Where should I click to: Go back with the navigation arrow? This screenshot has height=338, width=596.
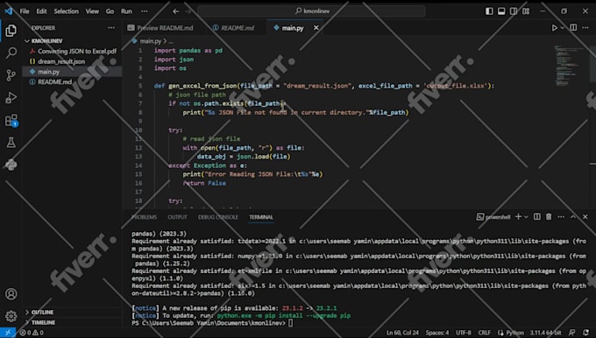tap(175, 11)
